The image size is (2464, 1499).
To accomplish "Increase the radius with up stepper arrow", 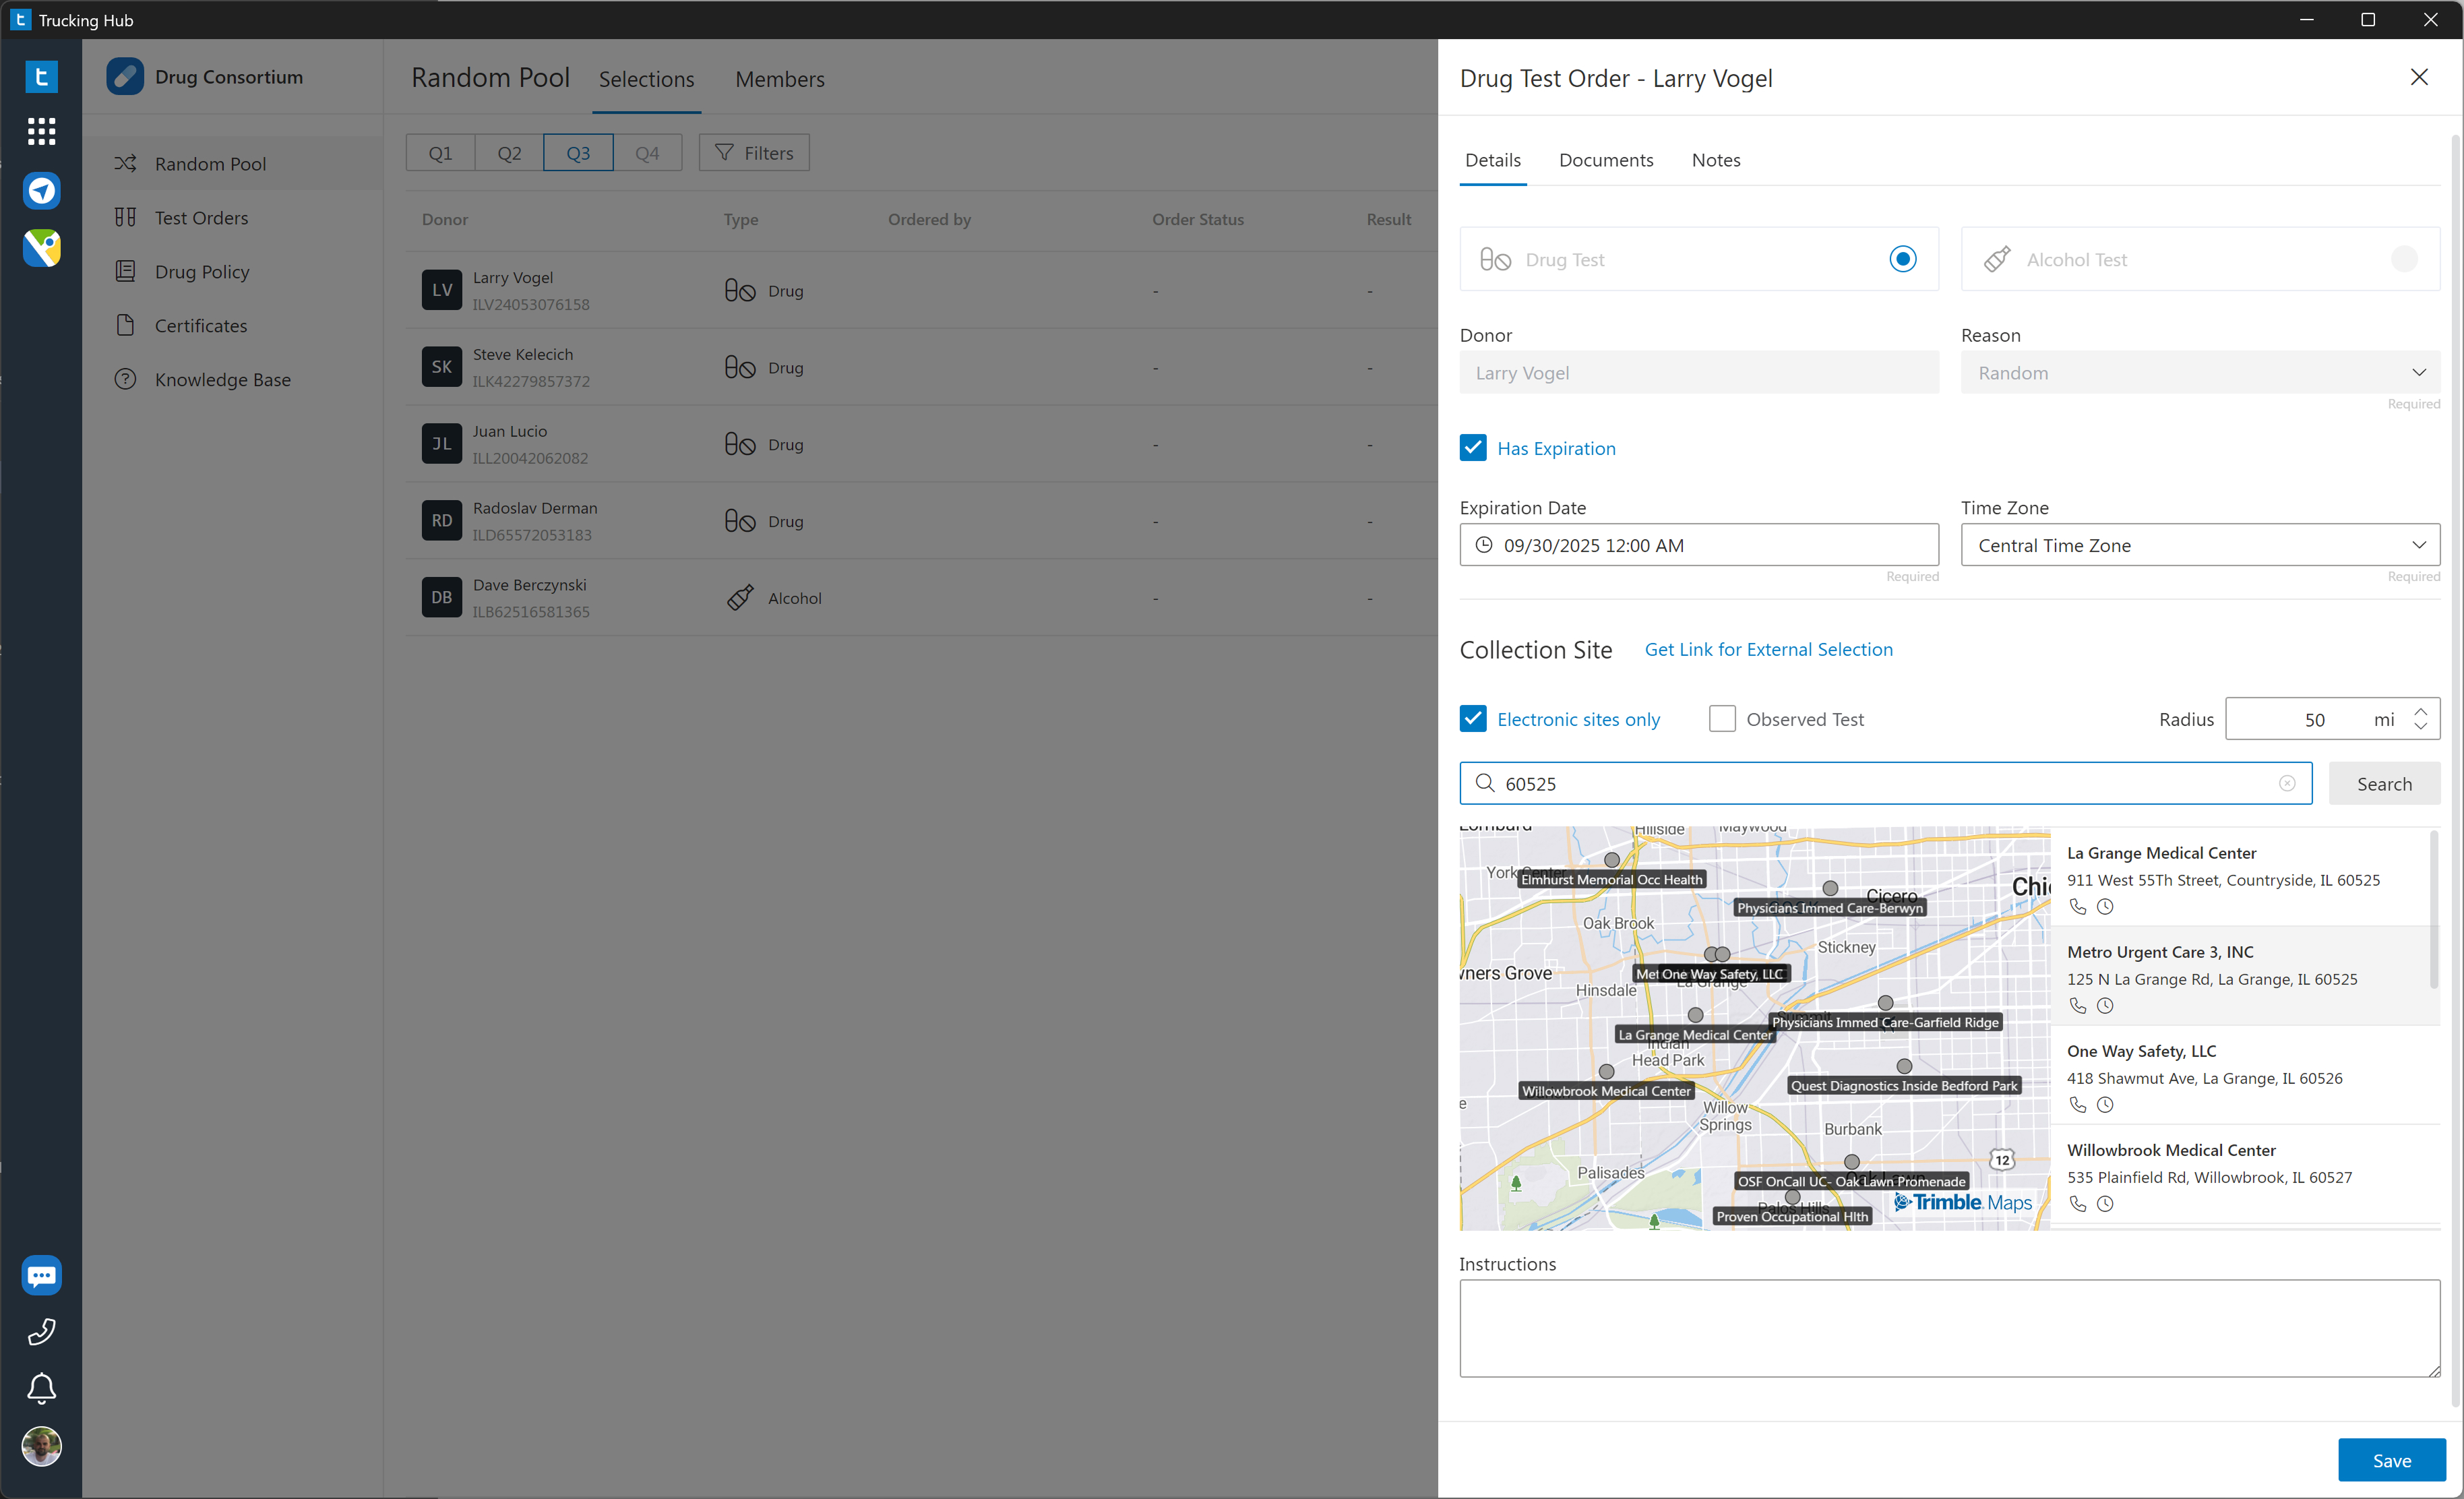I will click(2420, 711).
